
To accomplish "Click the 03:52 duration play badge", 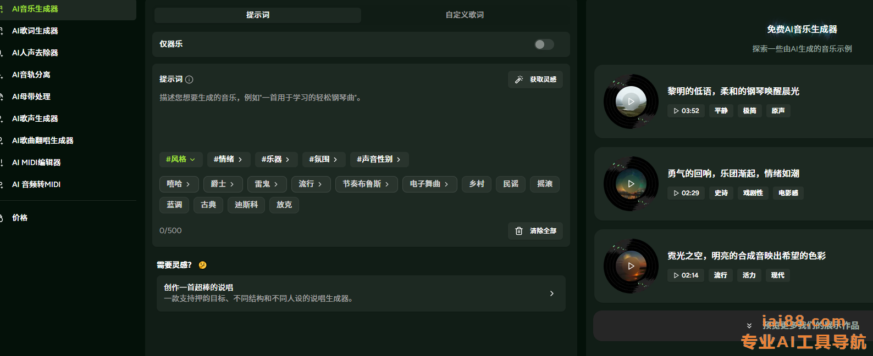I will tap(686, 111).
